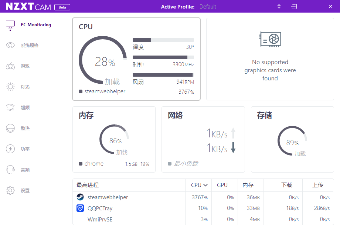340x237 pixels.
Task: Click the 286B/s upload value
Action: [x=322, y=208]
